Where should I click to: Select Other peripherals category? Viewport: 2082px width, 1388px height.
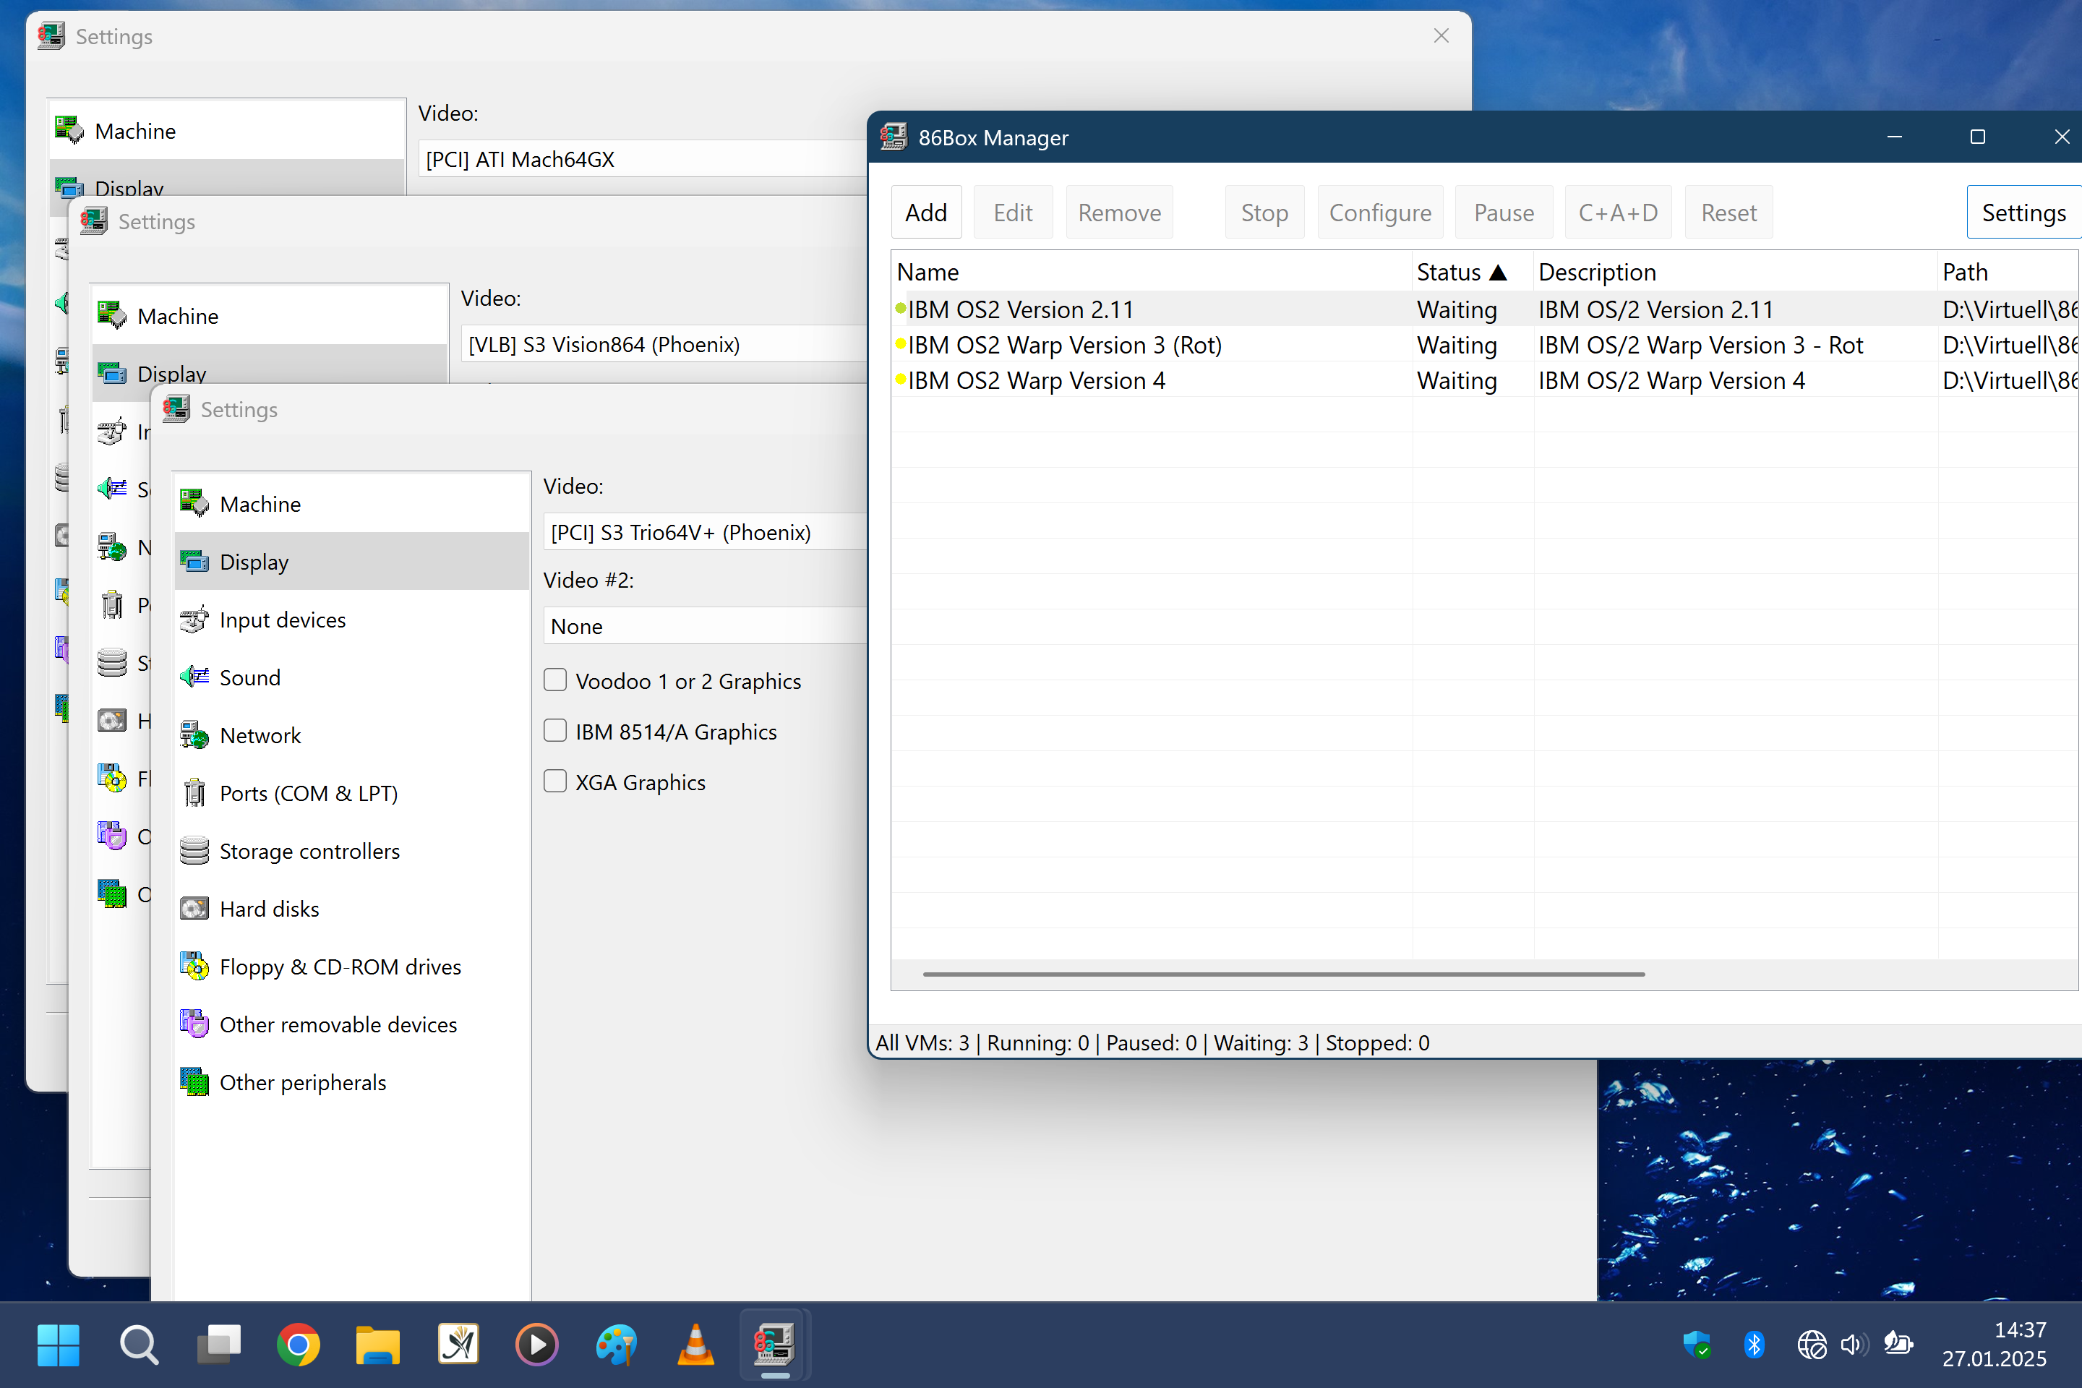tap(352, 1081)
